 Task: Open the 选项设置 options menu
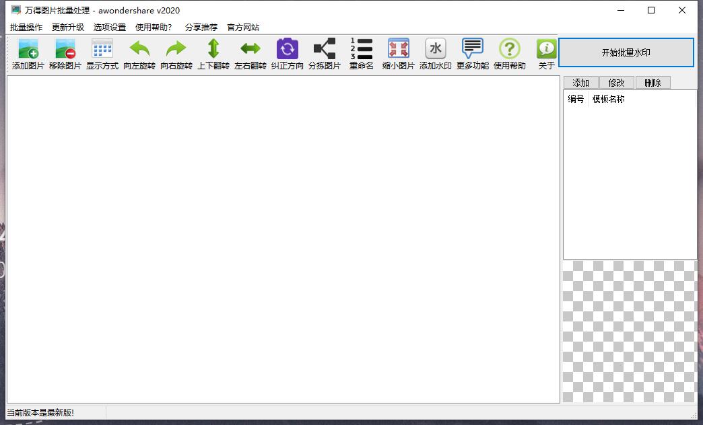tap(110, 28)
